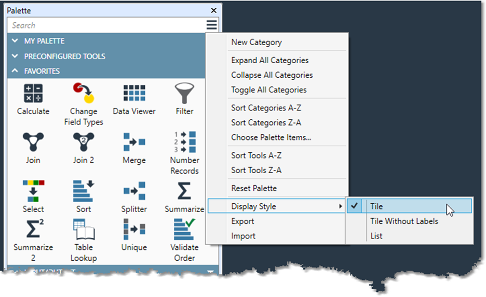Choose the checked Tile display style
The image size is (486, 297).
[x=376, y=206]
